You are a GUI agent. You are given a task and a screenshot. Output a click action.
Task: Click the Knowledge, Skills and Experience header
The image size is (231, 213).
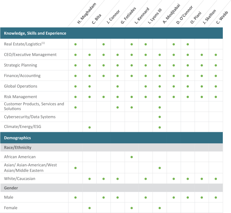point(35,33)
